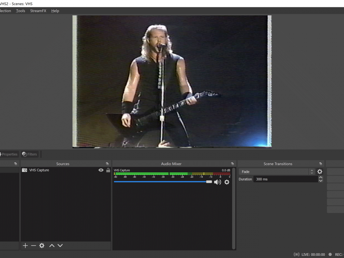The image size is (344, 258).
Task: Move source up with arrow icon
Action: [x=52, y=246]
